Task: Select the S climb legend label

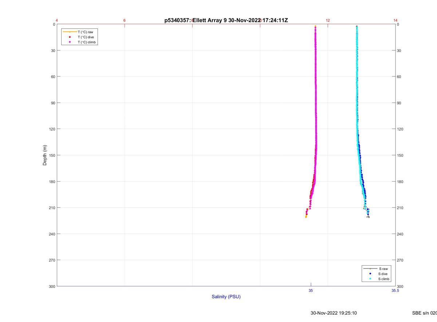Action: [x=384, y=279]
